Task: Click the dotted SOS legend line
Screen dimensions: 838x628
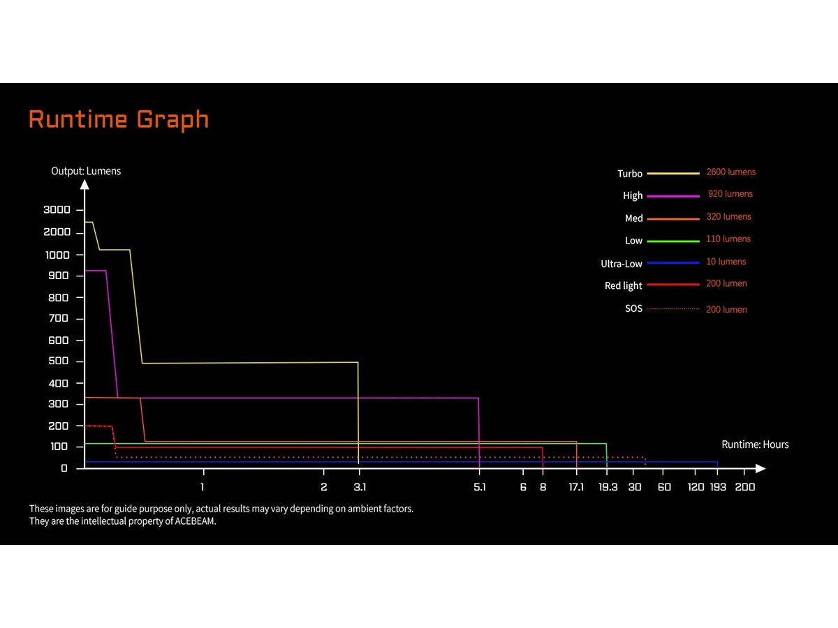Action: click(x=673, y=308)
